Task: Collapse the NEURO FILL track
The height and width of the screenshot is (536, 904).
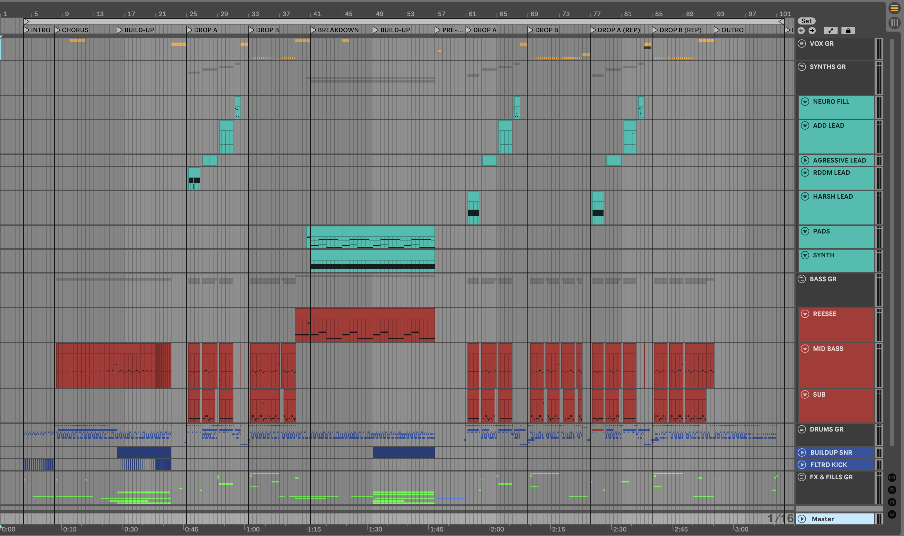Action: pos(805,102)
